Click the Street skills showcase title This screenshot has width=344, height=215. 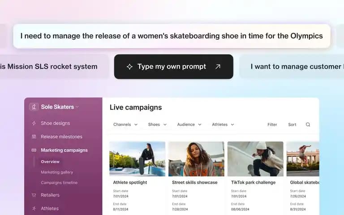pos(194,182)
